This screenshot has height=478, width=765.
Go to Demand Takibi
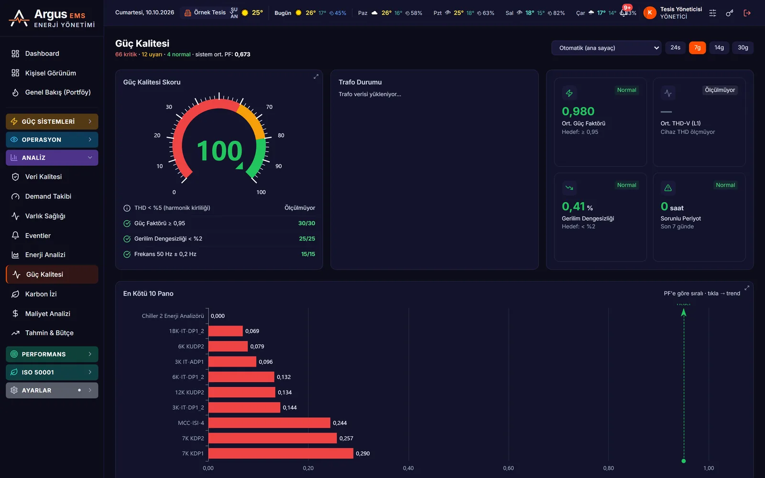point(52,196)
